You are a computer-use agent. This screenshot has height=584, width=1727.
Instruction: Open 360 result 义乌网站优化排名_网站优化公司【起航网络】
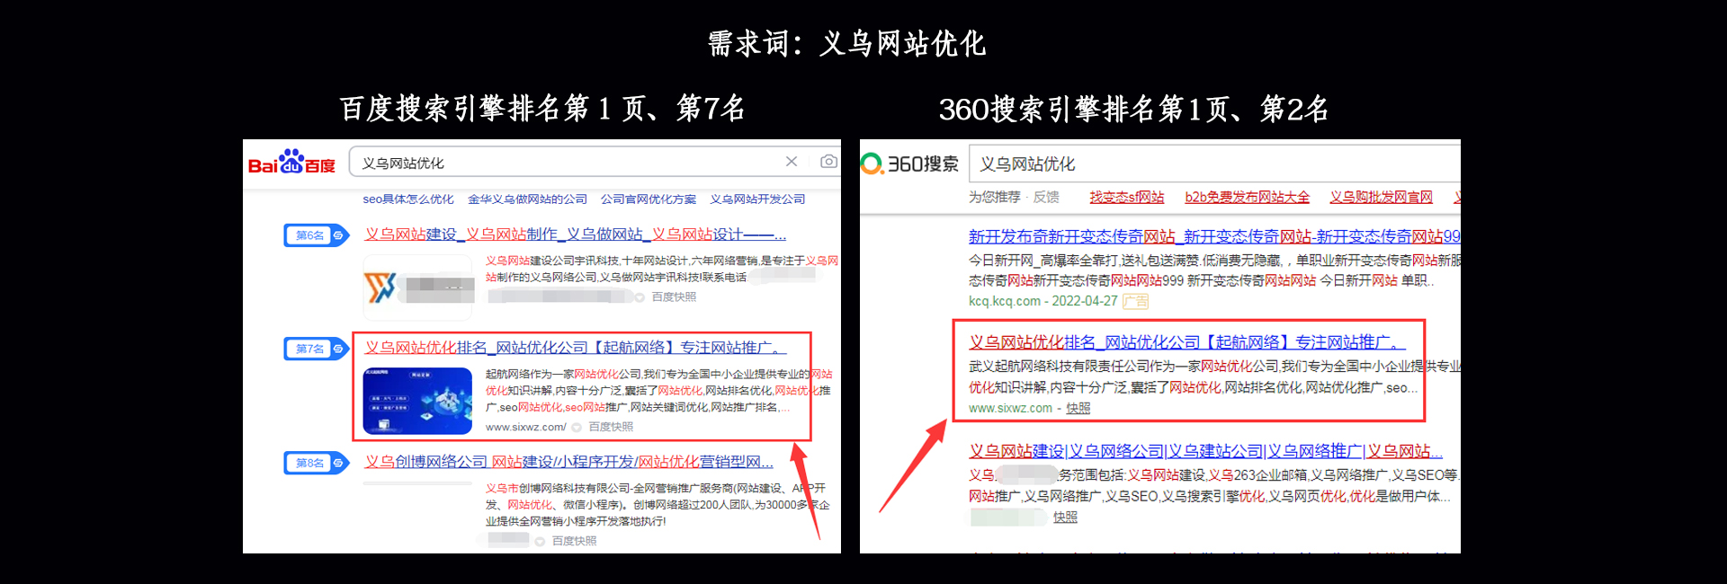[1186, 342]
